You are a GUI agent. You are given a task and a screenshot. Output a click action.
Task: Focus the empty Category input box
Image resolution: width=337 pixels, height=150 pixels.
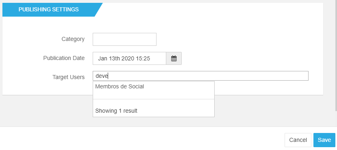(x=124, y=39)
